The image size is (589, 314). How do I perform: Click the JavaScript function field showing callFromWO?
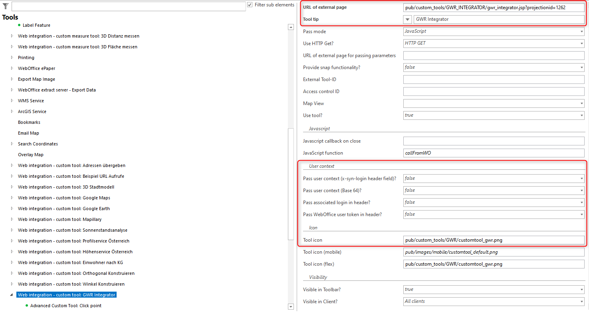[493, 153]
